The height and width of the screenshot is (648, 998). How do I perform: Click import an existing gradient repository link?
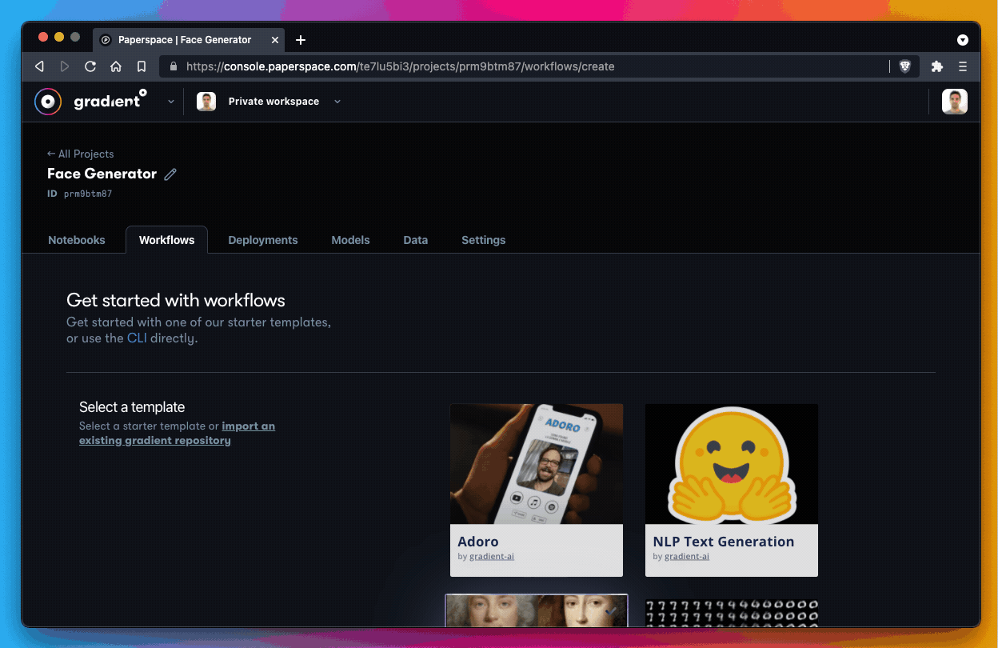pos(177,433)
